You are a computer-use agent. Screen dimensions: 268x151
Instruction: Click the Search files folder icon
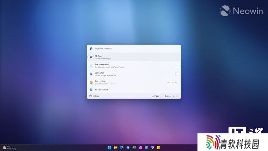(x=91, y=82)
